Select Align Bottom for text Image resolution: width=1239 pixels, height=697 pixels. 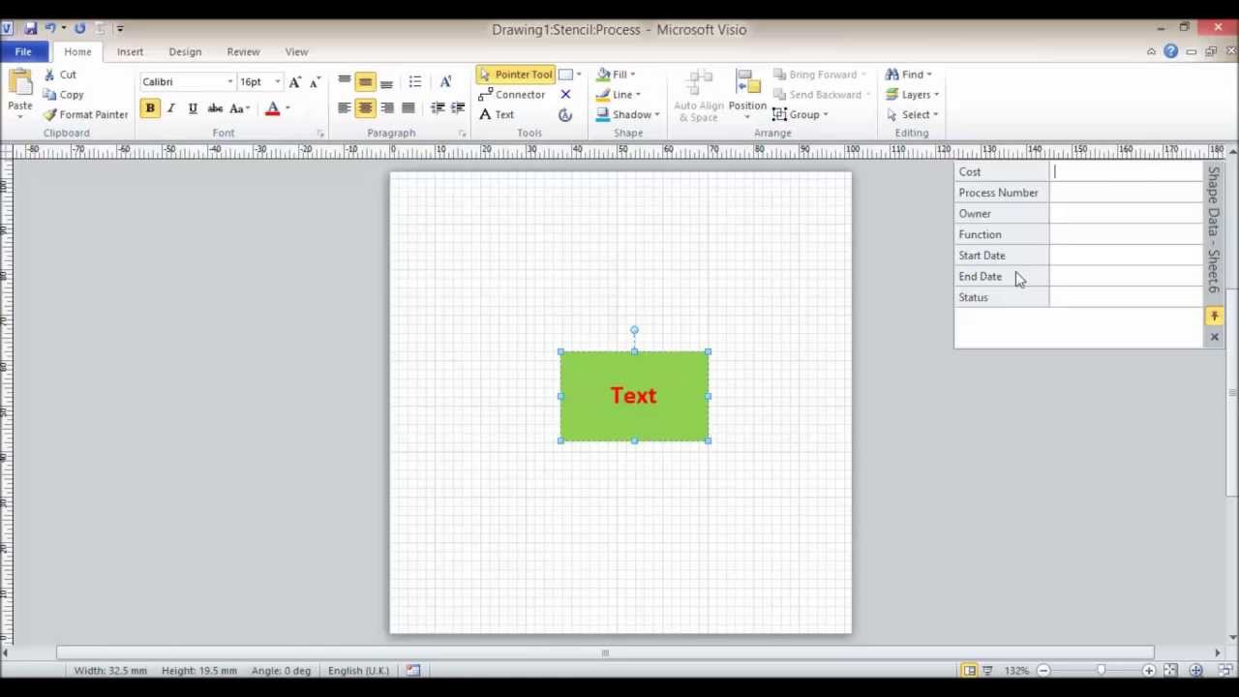pos(386,81)
